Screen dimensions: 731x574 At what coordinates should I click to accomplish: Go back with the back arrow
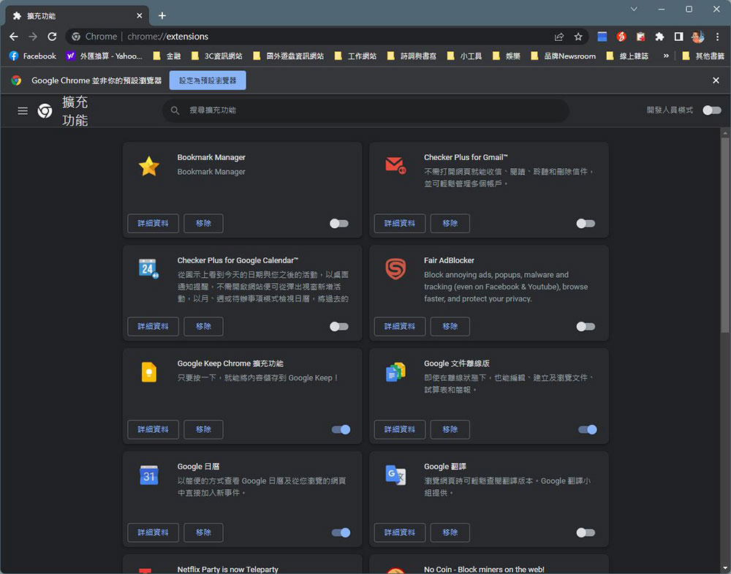[x=14, y=37]
